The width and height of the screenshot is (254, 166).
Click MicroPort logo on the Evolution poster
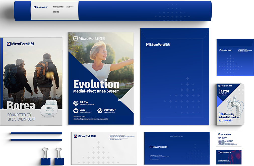coord(89,39)
